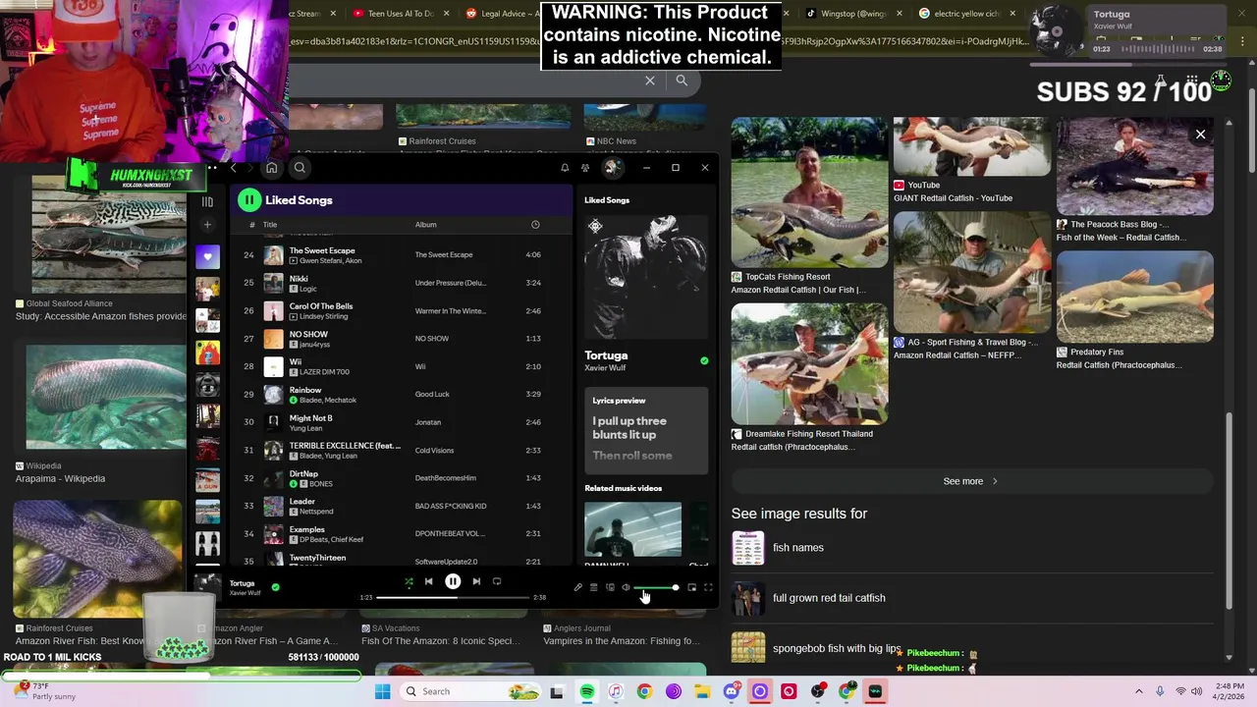Show hidden system tray icons
1257x707 pixels.
(x=1139, y=691)
